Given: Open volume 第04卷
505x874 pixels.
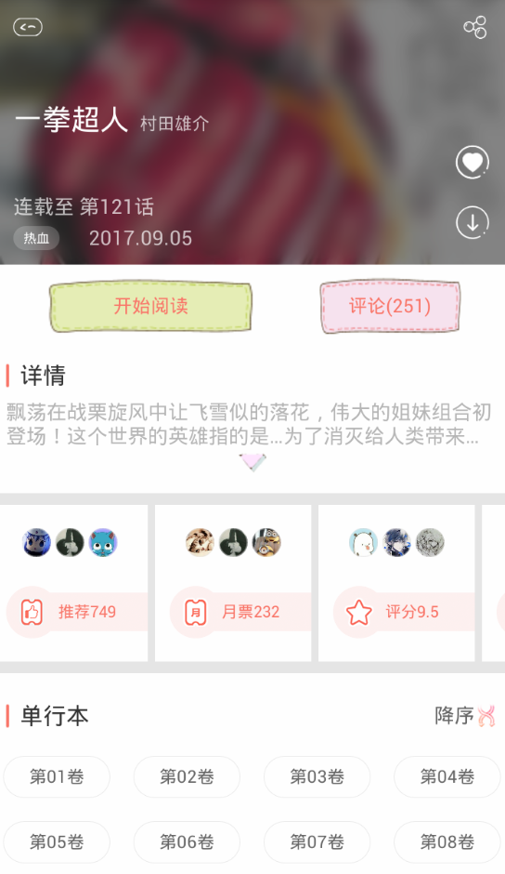Looking at the screenshot, I should pos(447,776).
